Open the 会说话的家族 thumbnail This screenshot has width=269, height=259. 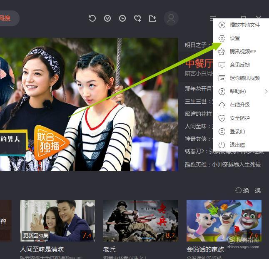click(x=224, y=221)
